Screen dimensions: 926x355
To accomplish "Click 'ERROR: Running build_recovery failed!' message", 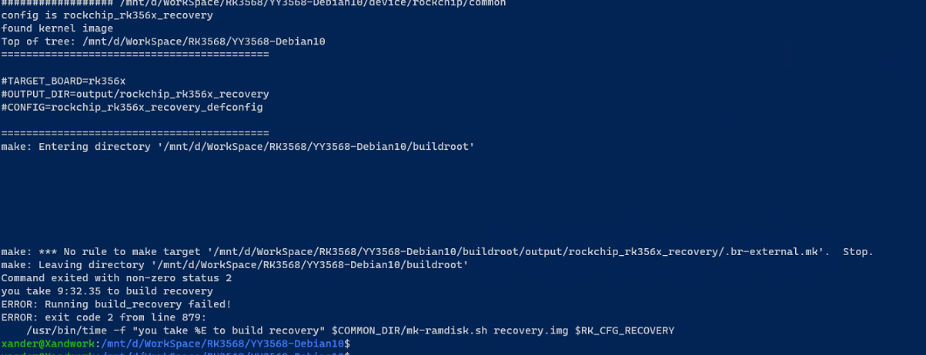I will tap(116, 304).
